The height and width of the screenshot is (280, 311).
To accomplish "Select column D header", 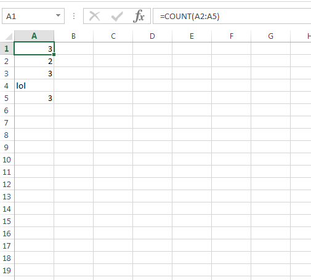I will click(x=152, y=36).
